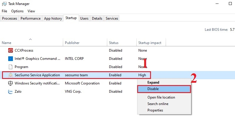The height and width of the screenshot is (132, 235).
Task: Click the Microsoft Corporation publisher cell
Action: pos(82,83)
